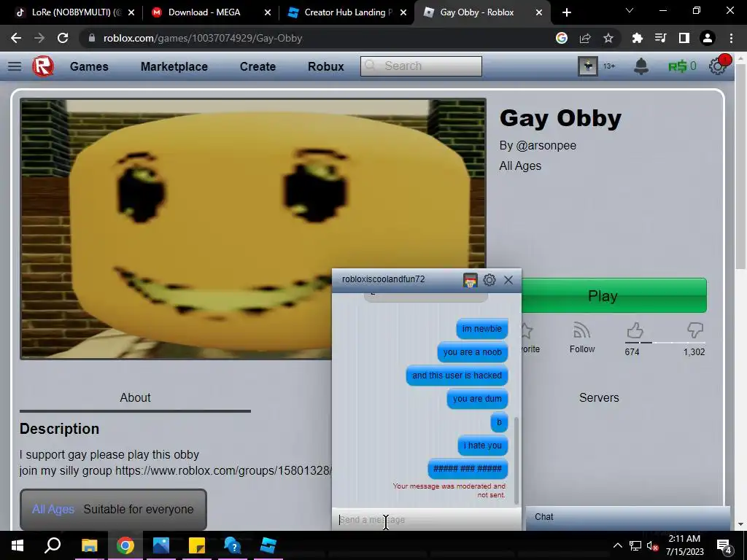Open chat settings gear for robloxiscoolandfun72
Viewport: 747px width, 560px height.
point(489,280)
